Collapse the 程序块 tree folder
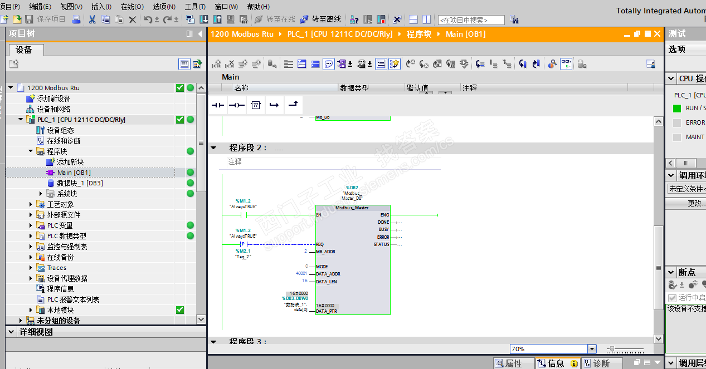This screenshot has height=369, width=706. coord(31,151)
